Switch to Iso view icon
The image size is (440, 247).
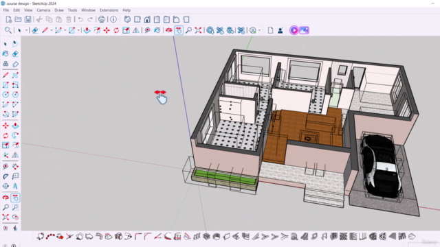127,19
